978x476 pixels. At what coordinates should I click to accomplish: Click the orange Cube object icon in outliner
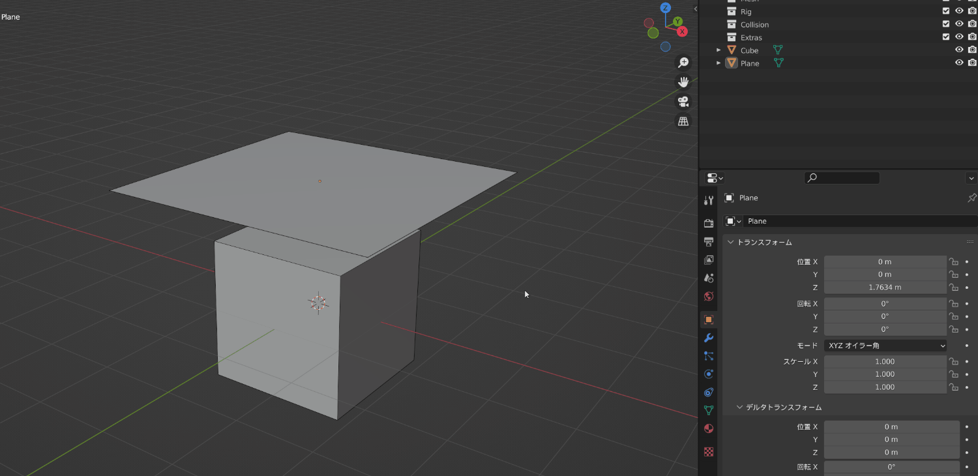click(x=732, y=50)
